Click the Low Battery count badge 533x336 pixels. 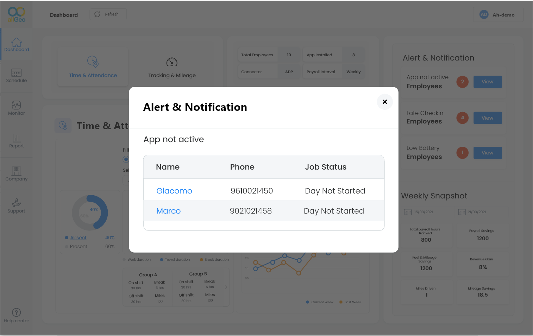tap(463, 153)
